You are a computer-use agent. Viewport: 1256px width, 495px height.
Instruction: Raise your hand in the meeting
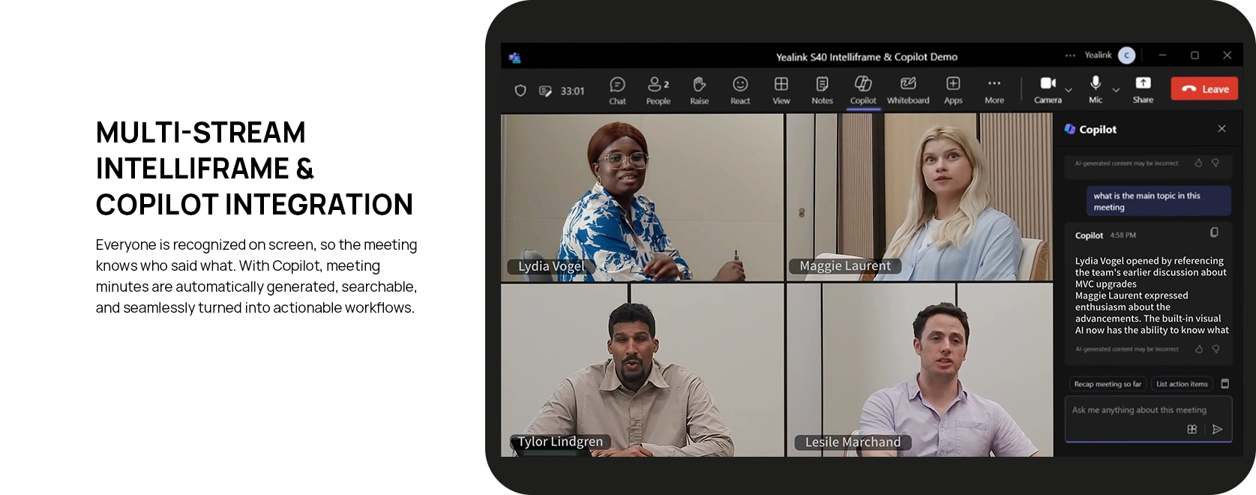point(699,90)
